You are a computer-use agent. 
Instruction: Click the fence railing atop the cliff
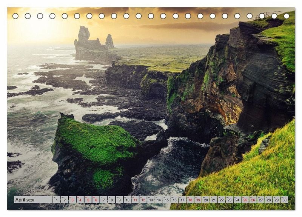[x=266, y=15]
